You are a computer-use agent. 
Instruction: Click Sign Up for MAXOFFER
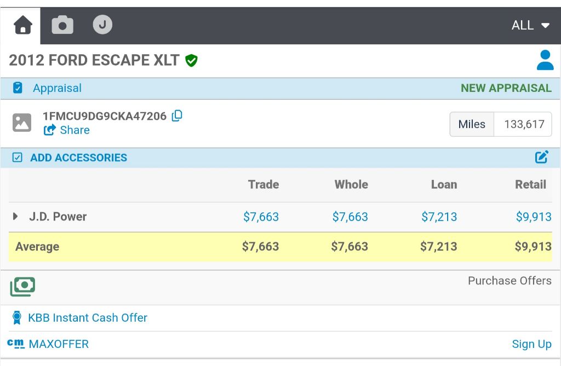pos(531,344)
